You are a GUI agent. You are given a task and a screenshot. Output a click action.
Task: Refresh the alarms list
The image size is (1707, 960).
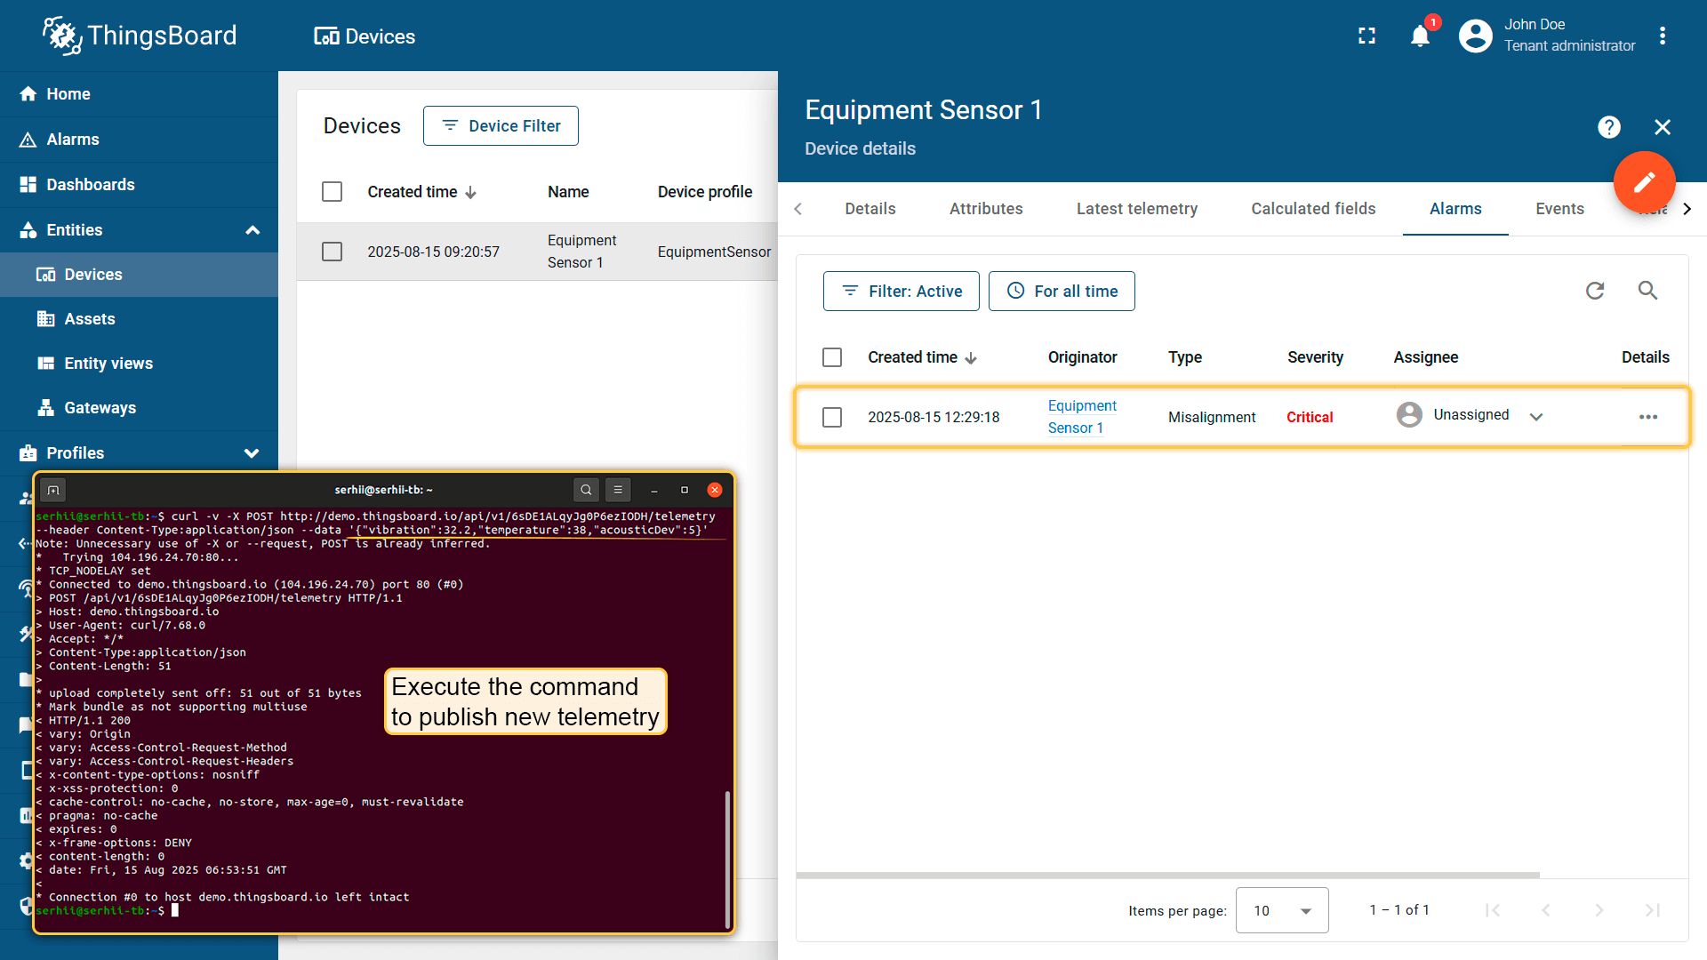pos(1595,291)
